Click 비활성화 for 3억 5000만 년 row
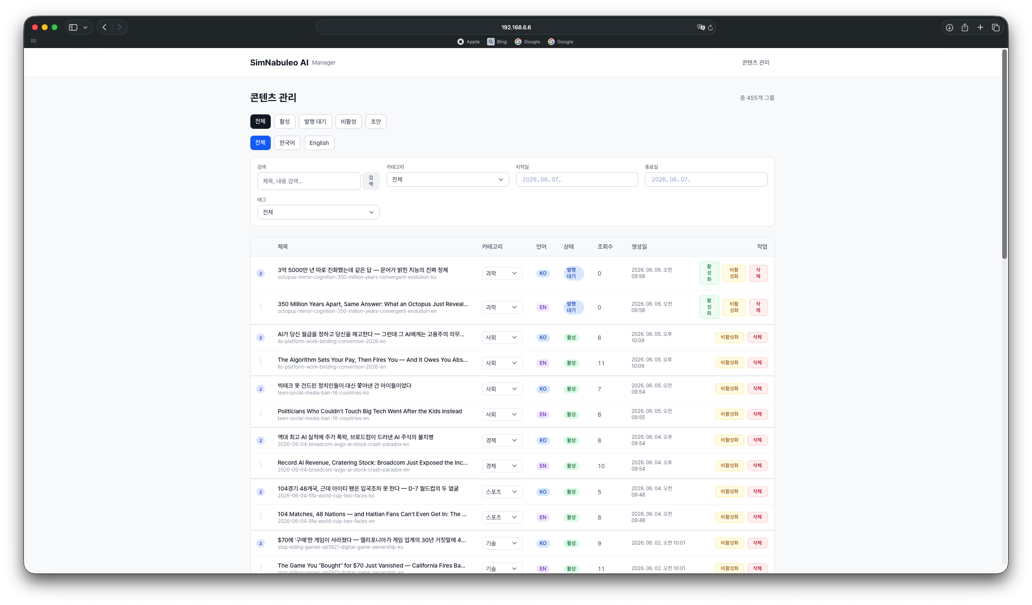The height and width of the screenshot is (605, 1032). pos(734,273)
